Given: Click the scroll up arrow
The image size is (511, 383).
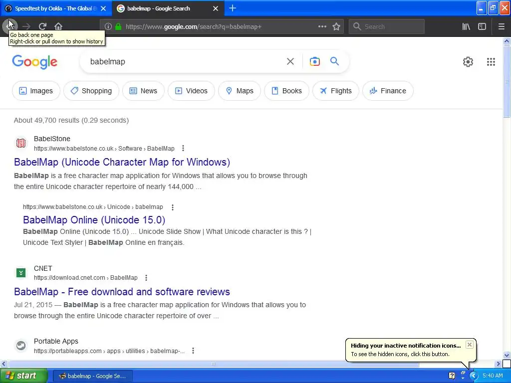Looking at the screenshot, I should tap(507, 41).
